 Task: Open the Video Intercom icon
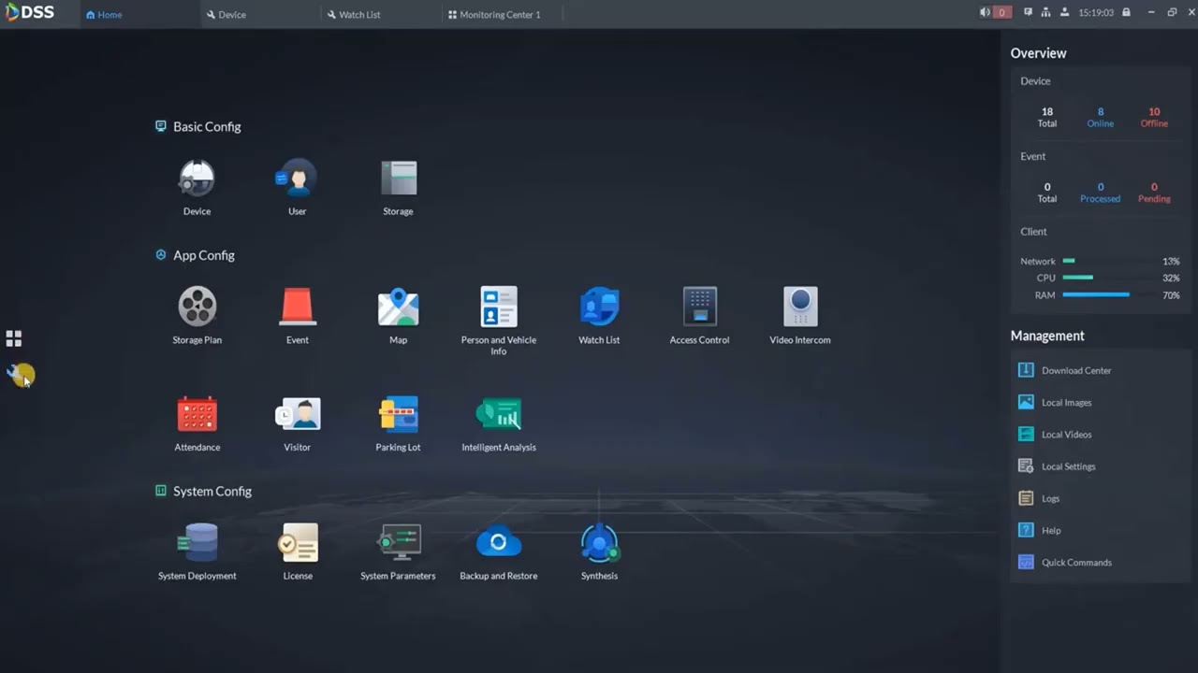coord(800,307)
